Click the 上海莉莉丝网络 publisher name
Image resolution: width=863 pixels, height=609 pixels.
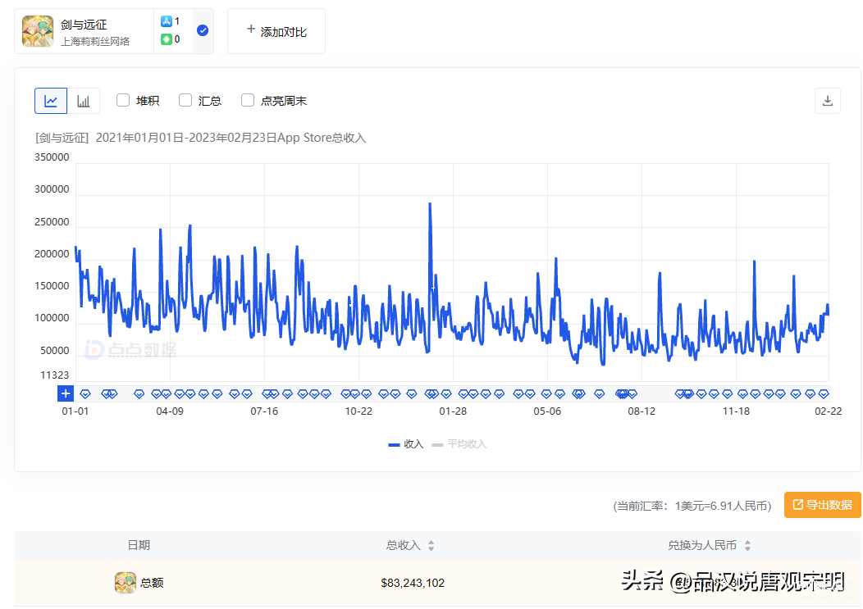[x=95, y=41]
